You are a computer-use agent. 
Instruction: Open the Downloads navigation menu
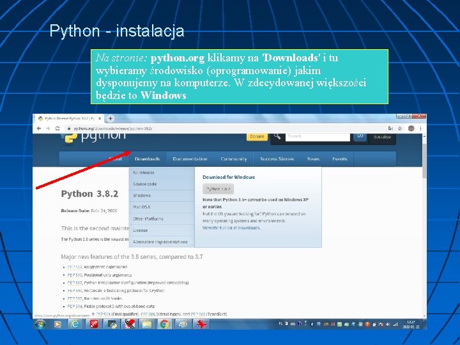click(148, 159)
